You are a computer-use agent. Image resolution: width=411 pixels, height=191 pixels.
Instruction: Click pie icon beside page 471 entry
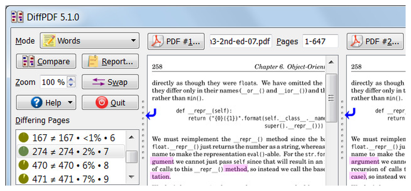click(23, 179)
